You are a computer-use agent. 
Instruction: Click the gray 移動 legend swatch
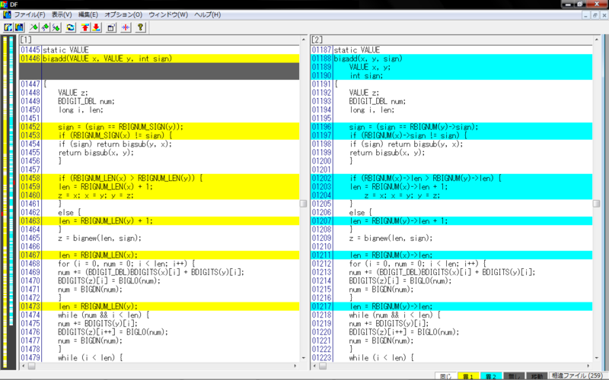click(537, 376)
